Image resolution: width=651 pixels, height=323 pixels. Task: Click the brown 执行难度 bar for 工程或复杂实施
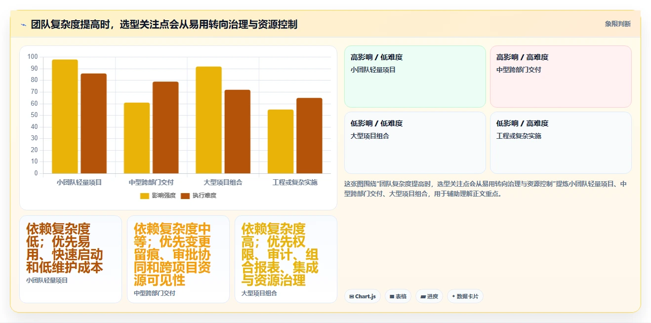click(309, 136)
